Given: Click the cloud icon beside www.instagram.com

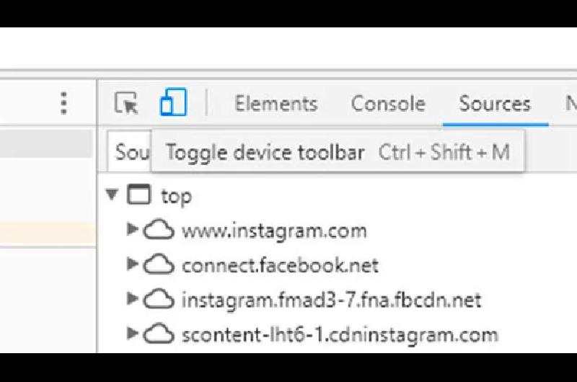Looking at the screenshot, I should click(x=158, y=230).
